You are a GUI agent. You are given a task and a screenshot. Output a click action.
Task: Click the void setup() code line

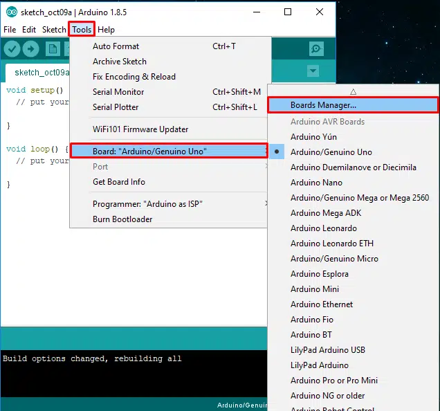click(x=35, y=90)
